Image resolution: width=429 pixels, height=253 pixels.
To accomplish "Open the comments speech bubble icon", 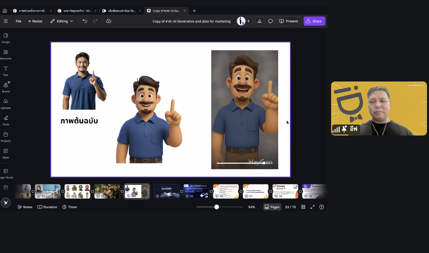I will [x=270, y=21].
